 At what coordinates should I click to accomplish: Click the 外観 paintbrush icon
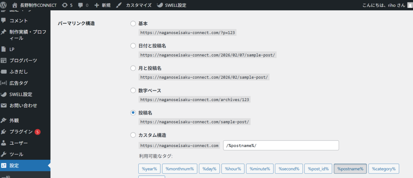pyautogui.click(x=4, y=120)
